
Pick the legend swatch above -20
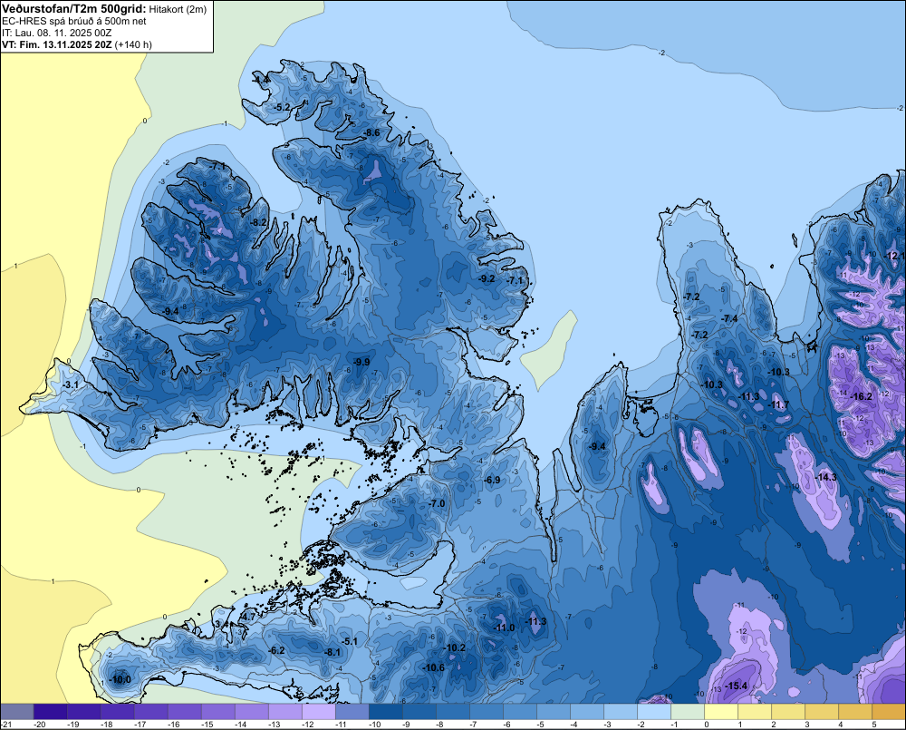pyautogui.click(x=50, y=712)
